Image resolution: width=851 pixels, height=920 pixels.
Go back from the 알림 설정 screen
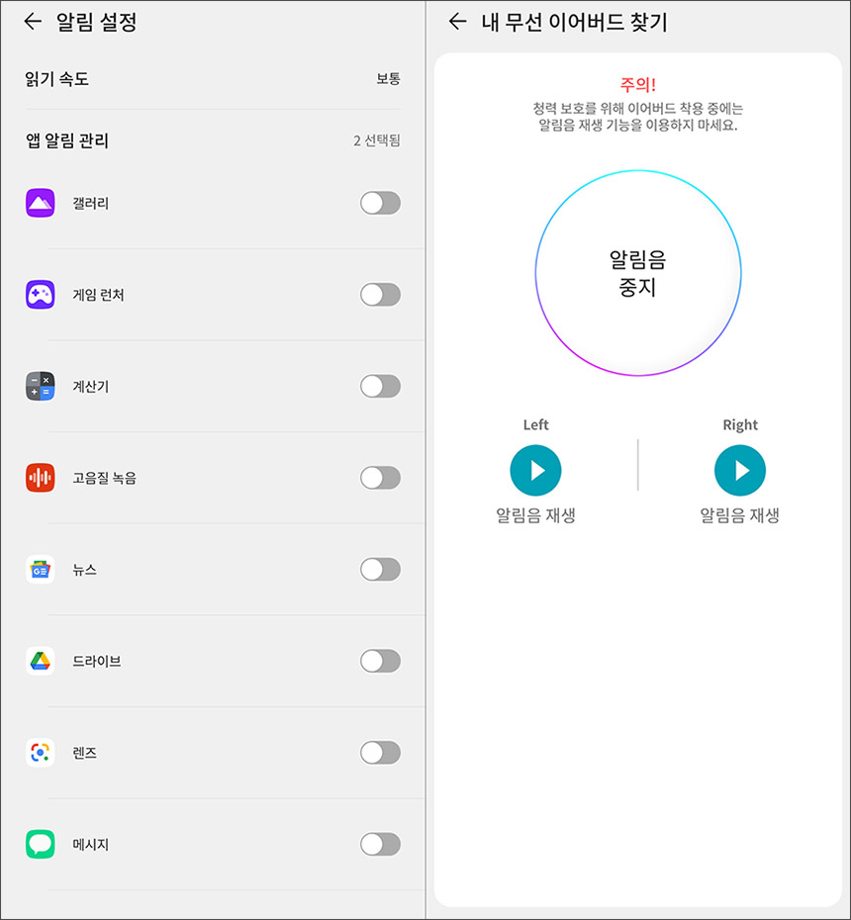[x=33, y=23]
